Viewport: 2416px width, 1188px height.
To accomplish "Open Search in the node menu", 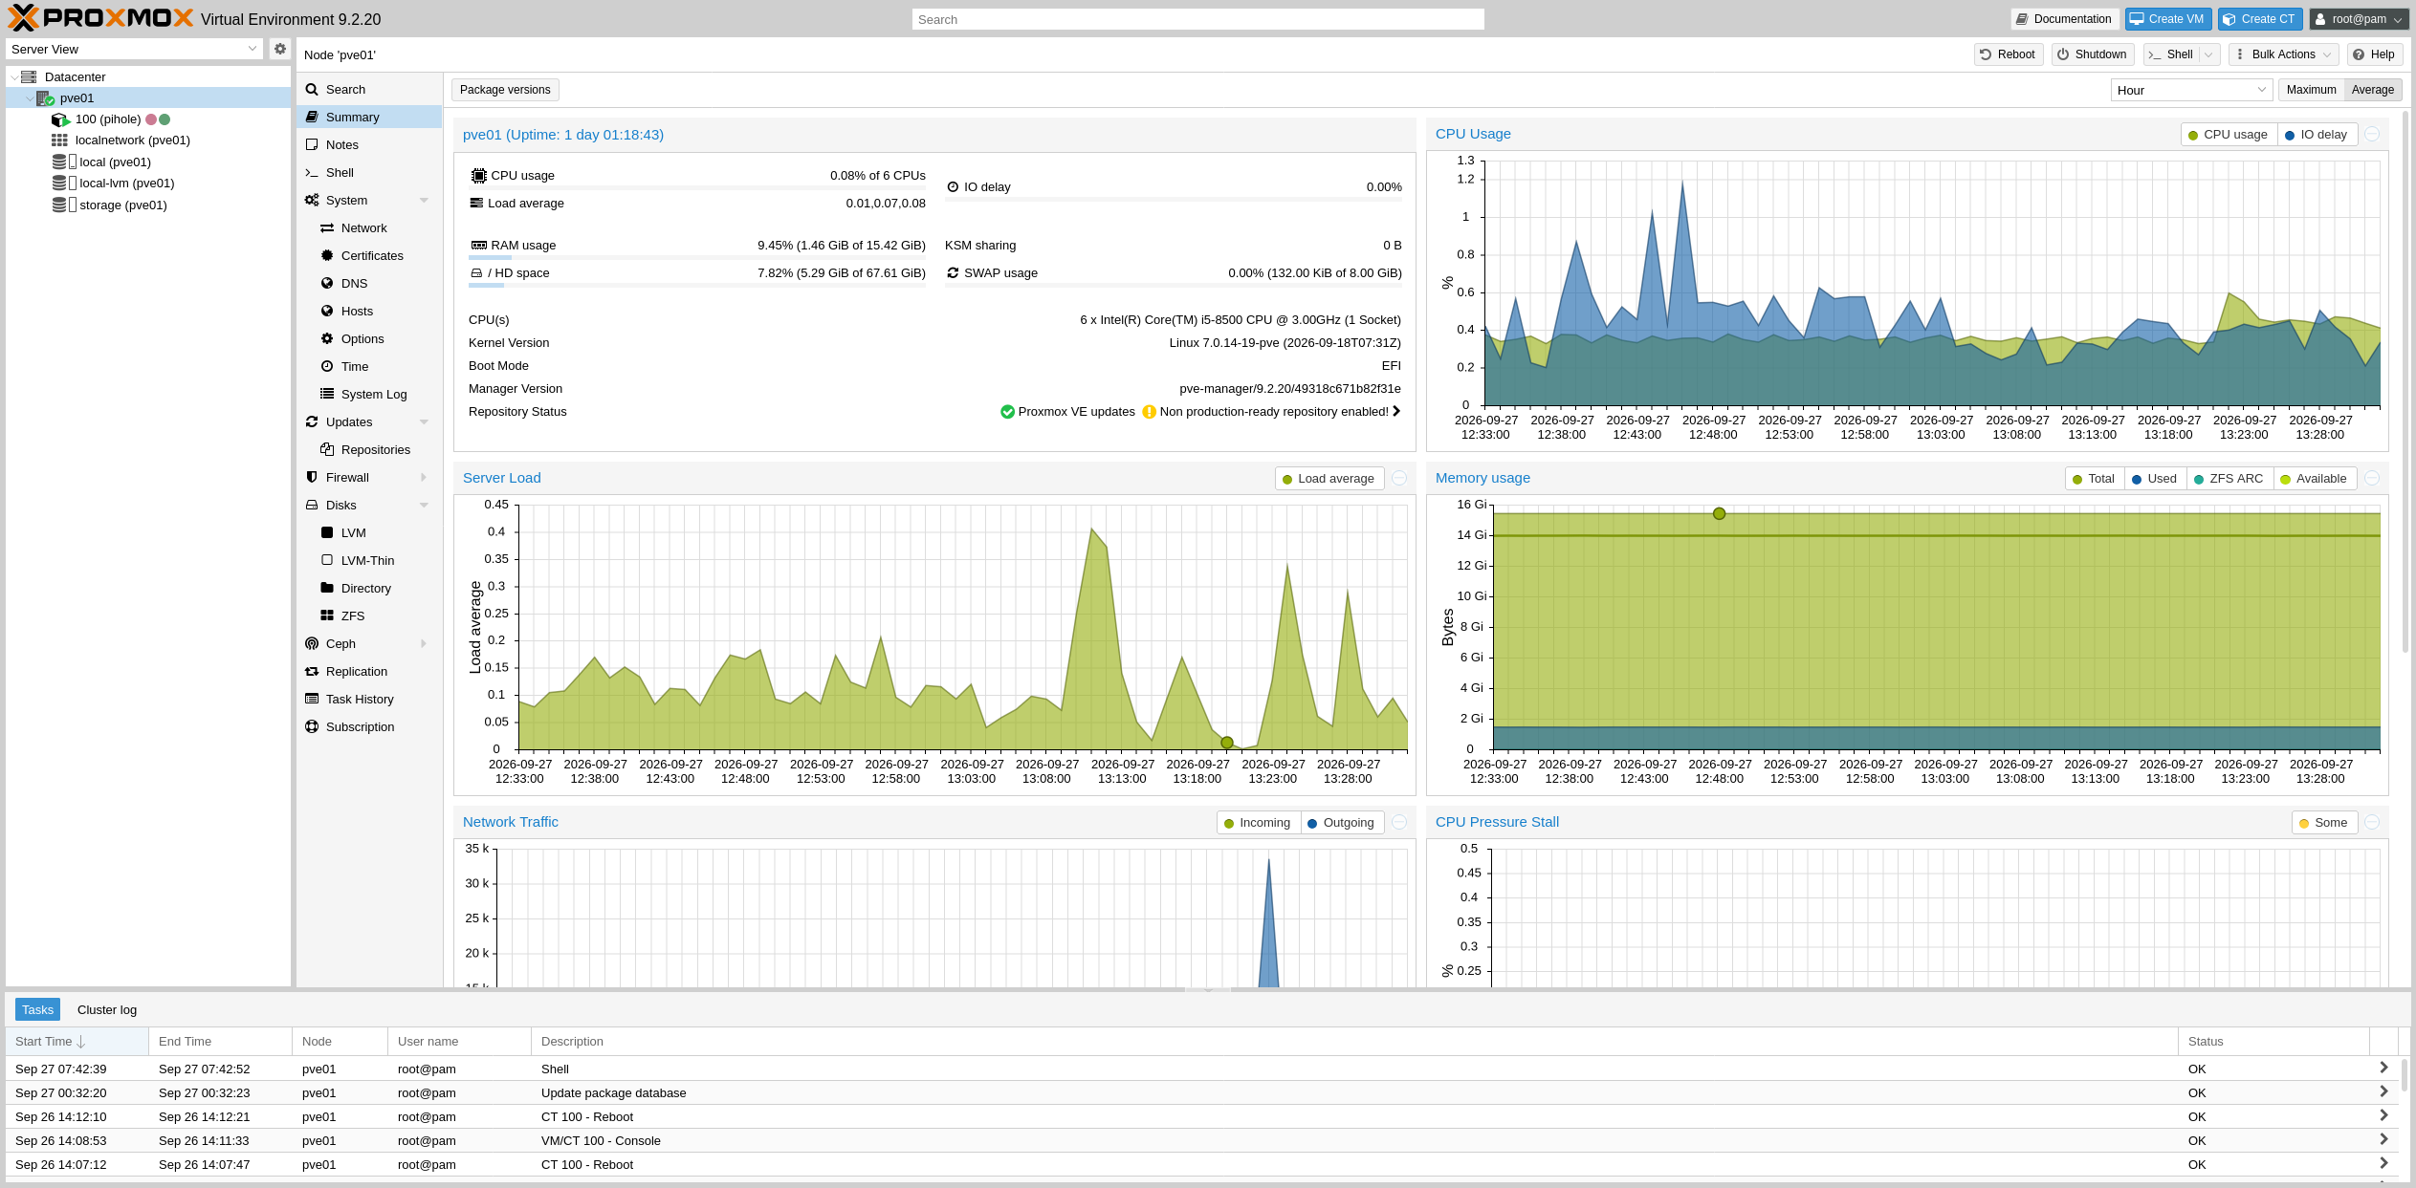I will (368, 89).
